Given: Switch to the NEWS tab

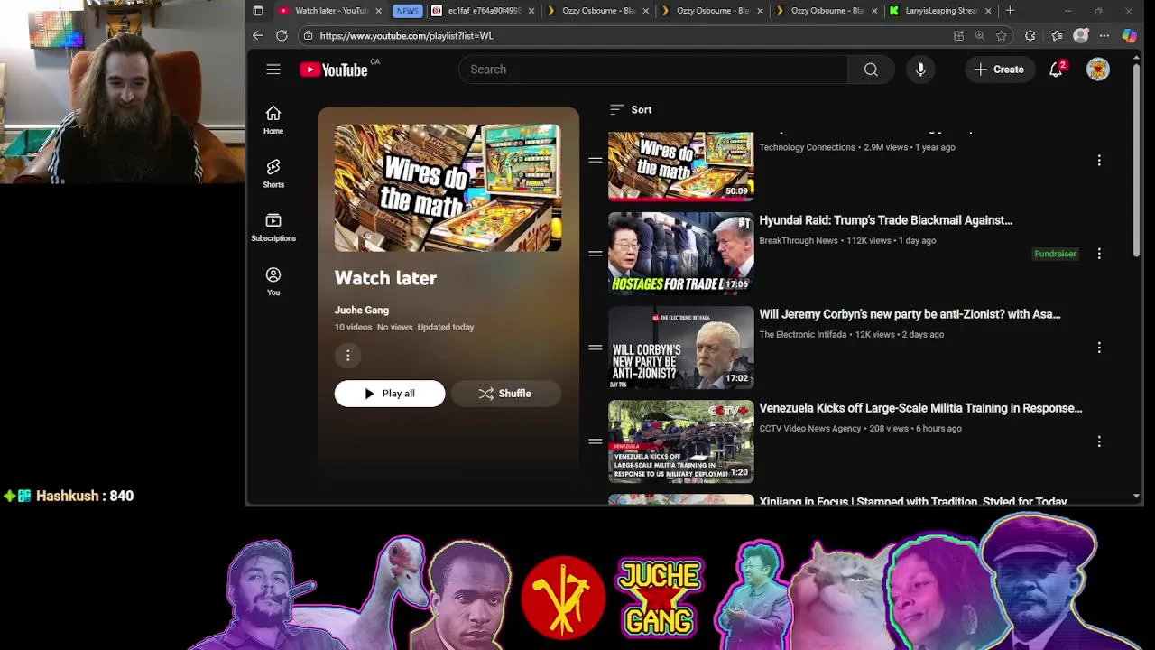Looking at the screenshot, I should pos(407,11).
